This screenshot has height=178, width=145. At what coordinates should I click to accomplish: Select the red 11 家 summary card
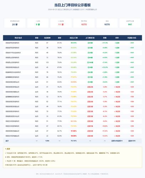[61, 23]
